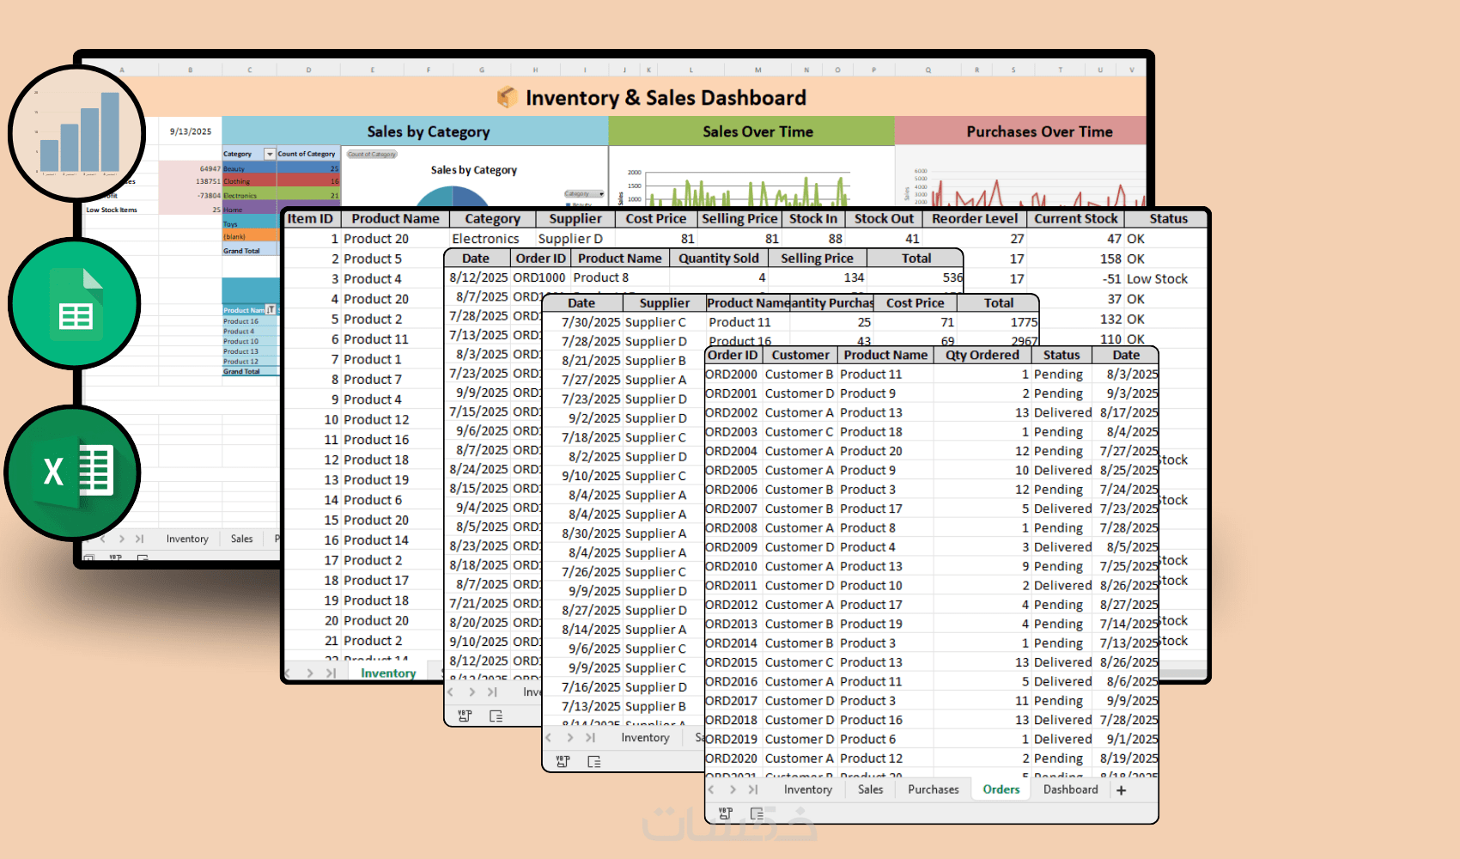Click the green Excel logo icon
Viewport: 1460px width, 859px height.
click(x=73, y=472)
